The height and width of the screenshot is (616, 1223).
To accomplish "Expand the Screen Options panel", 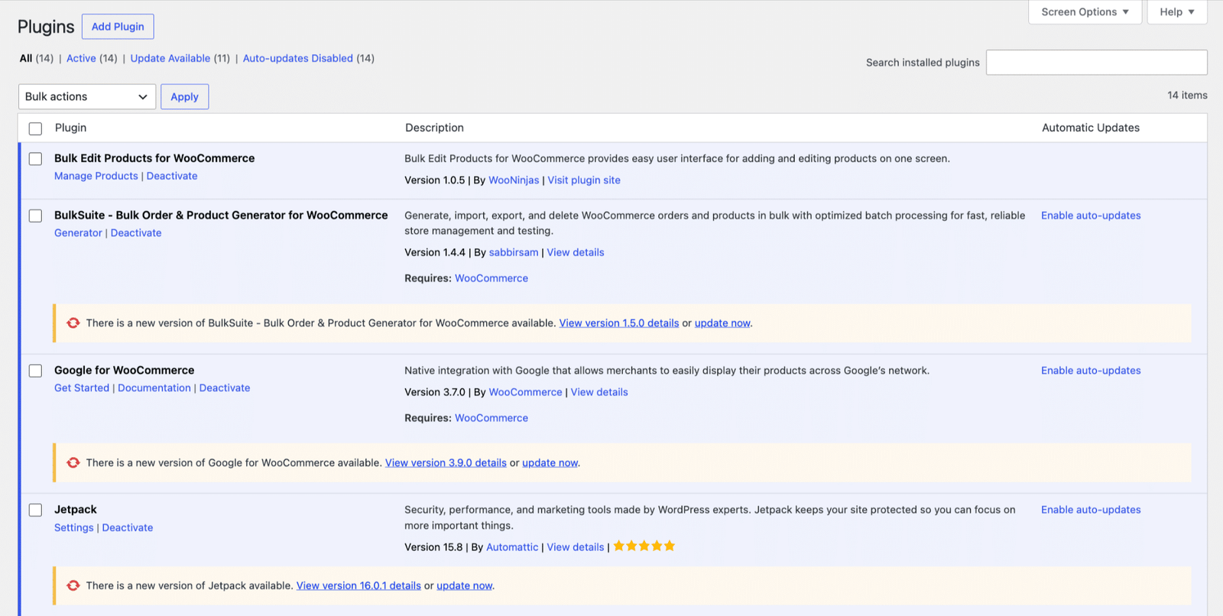I will (1085, 12).
